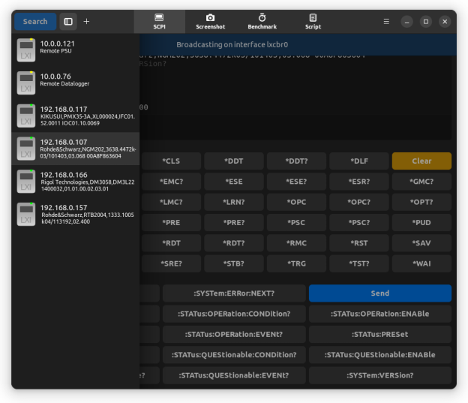The width and height of the screenshot is (468, 403).
Task: Open the Script tab
Action: (x=313, y=22)
